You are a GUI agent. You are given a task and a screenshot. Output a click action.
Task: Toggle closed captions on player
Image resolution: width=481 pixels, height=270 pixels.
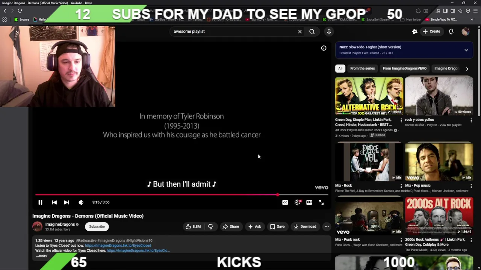(x=285, y=202)
